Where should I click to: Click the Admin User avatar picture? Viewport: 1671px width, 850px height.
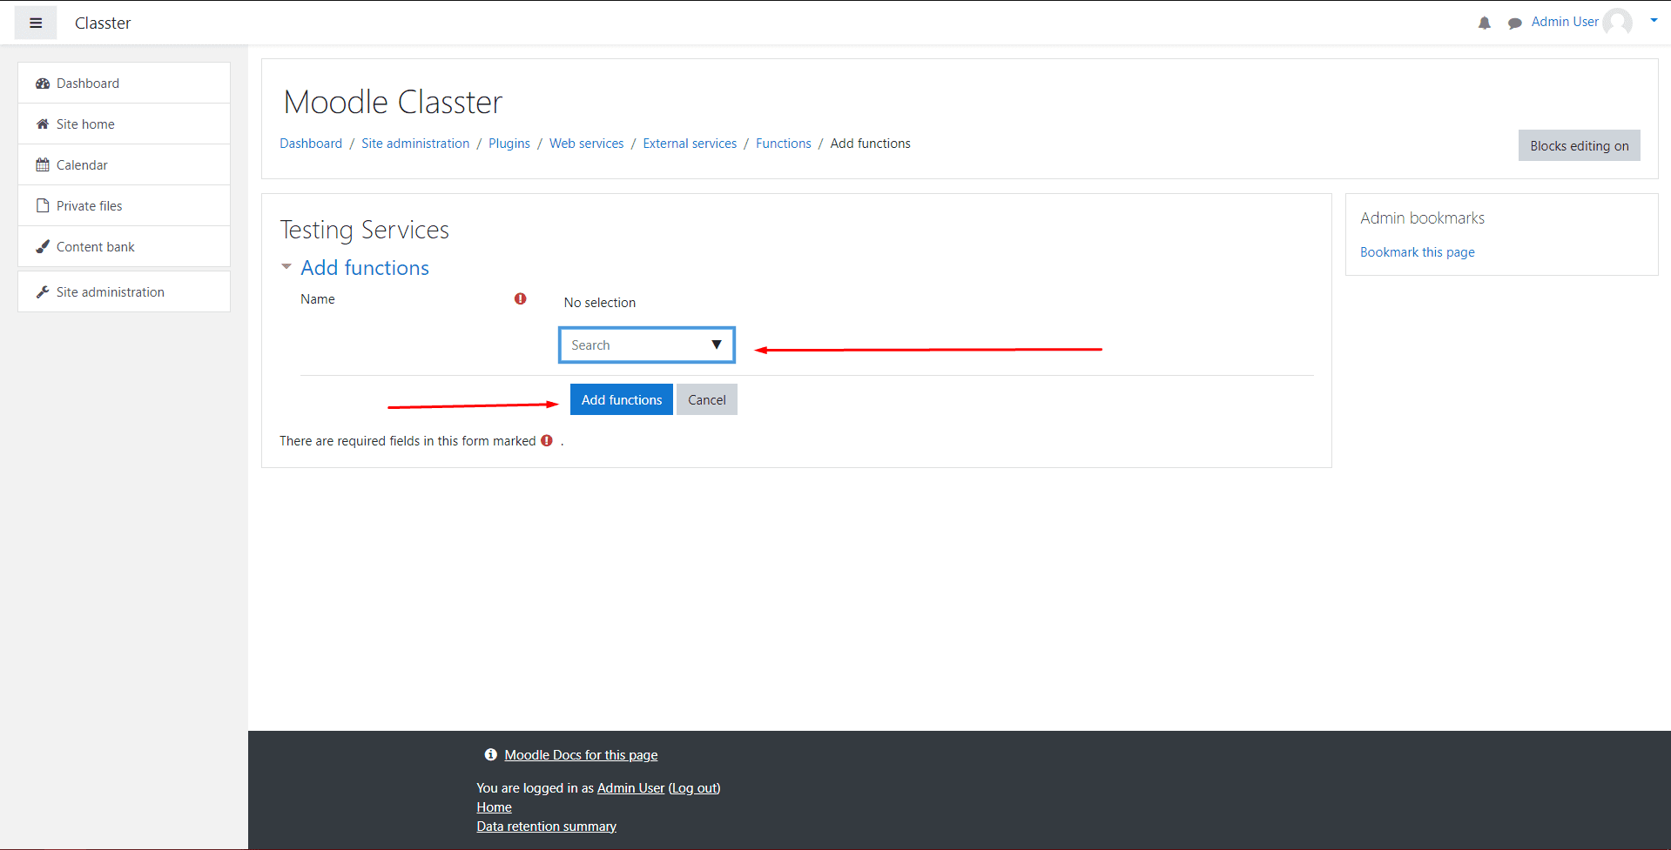1618,22
